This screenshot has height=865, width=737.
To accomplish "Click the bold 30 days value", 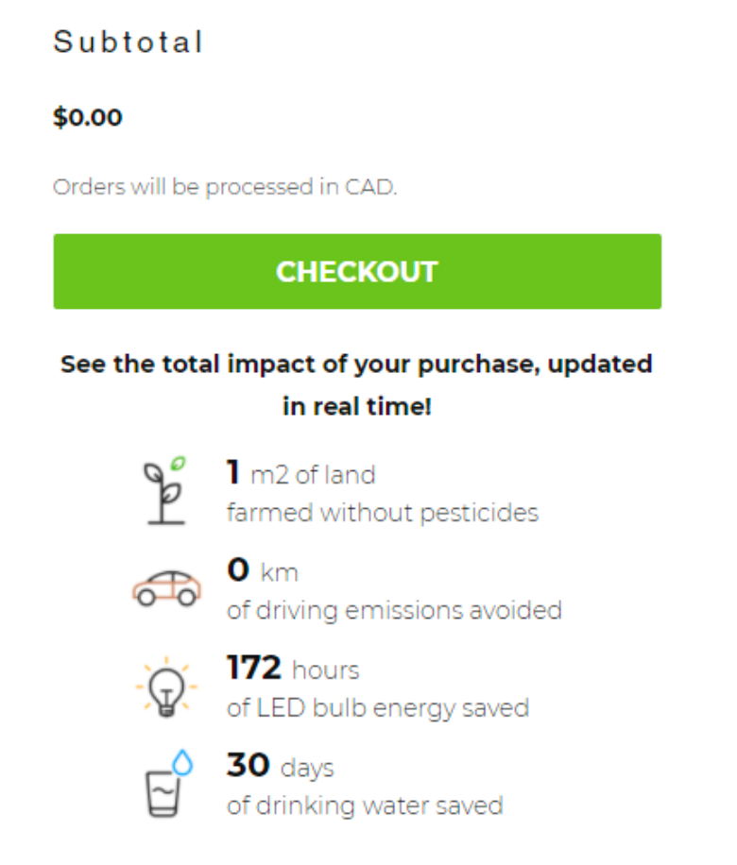I will coord(248,765).
